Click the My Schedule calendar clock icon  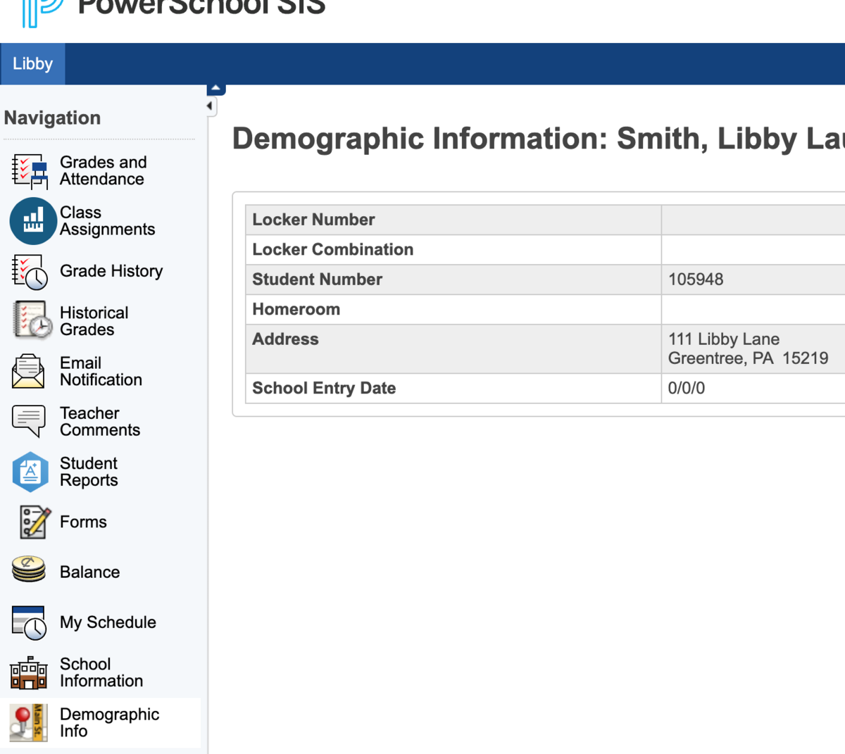[30, 622]
